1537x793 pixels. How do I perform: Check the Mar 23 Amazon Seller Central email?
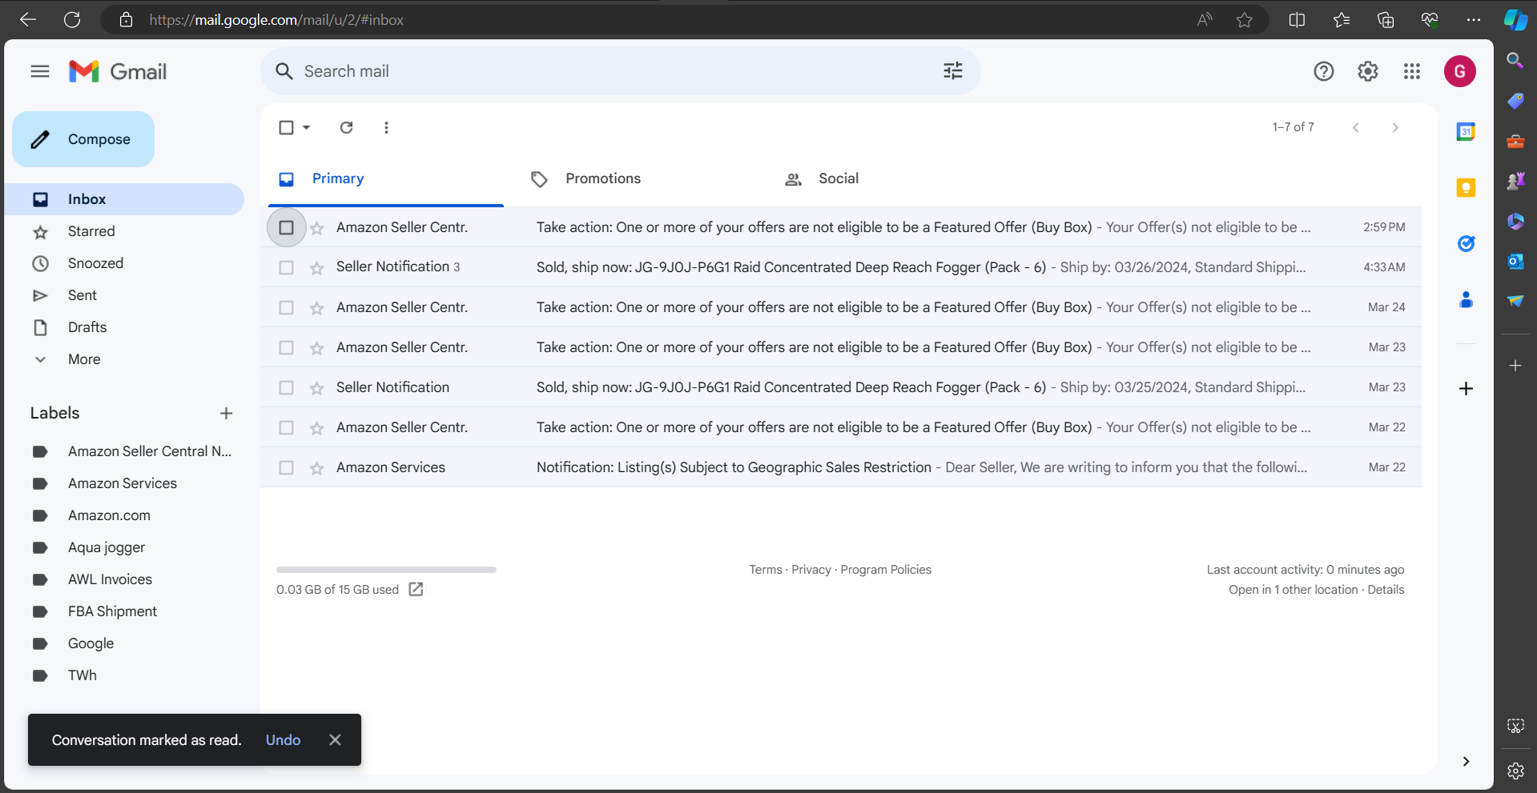[286, 347]
